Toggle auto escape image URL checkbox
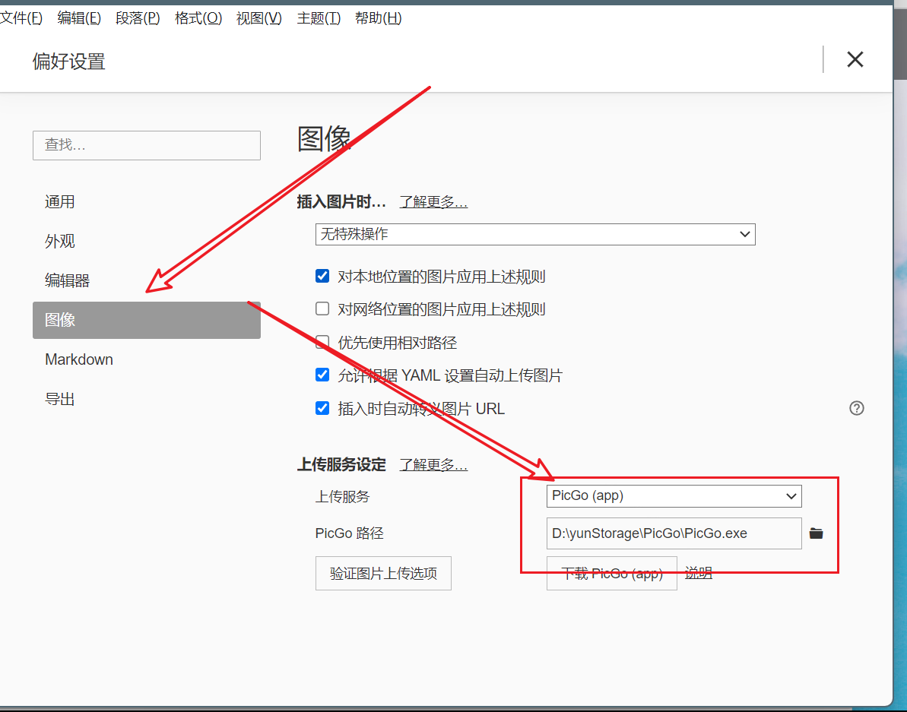The height and width of the screenshot is (712, 907). 322,408
